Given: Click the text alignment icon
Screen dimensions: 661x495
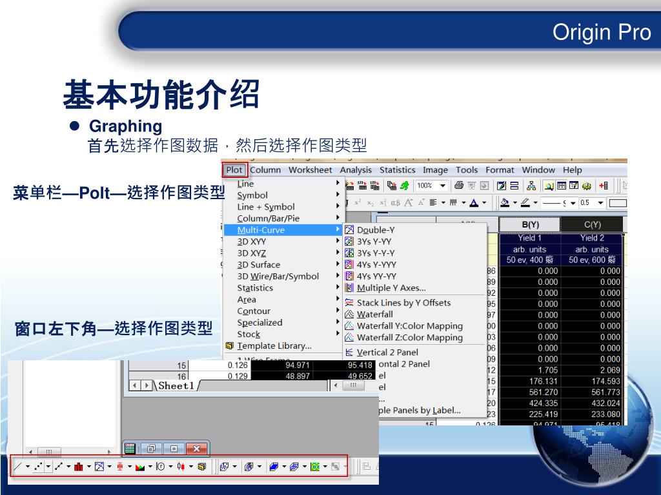Looking at the screenshot, I should (x=433, y=203).
